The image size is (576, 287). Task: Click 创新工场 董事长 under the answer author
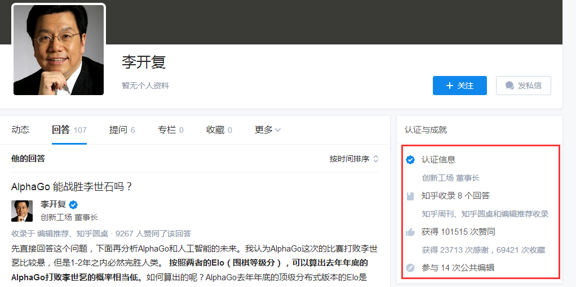click(x=69, y=217)
